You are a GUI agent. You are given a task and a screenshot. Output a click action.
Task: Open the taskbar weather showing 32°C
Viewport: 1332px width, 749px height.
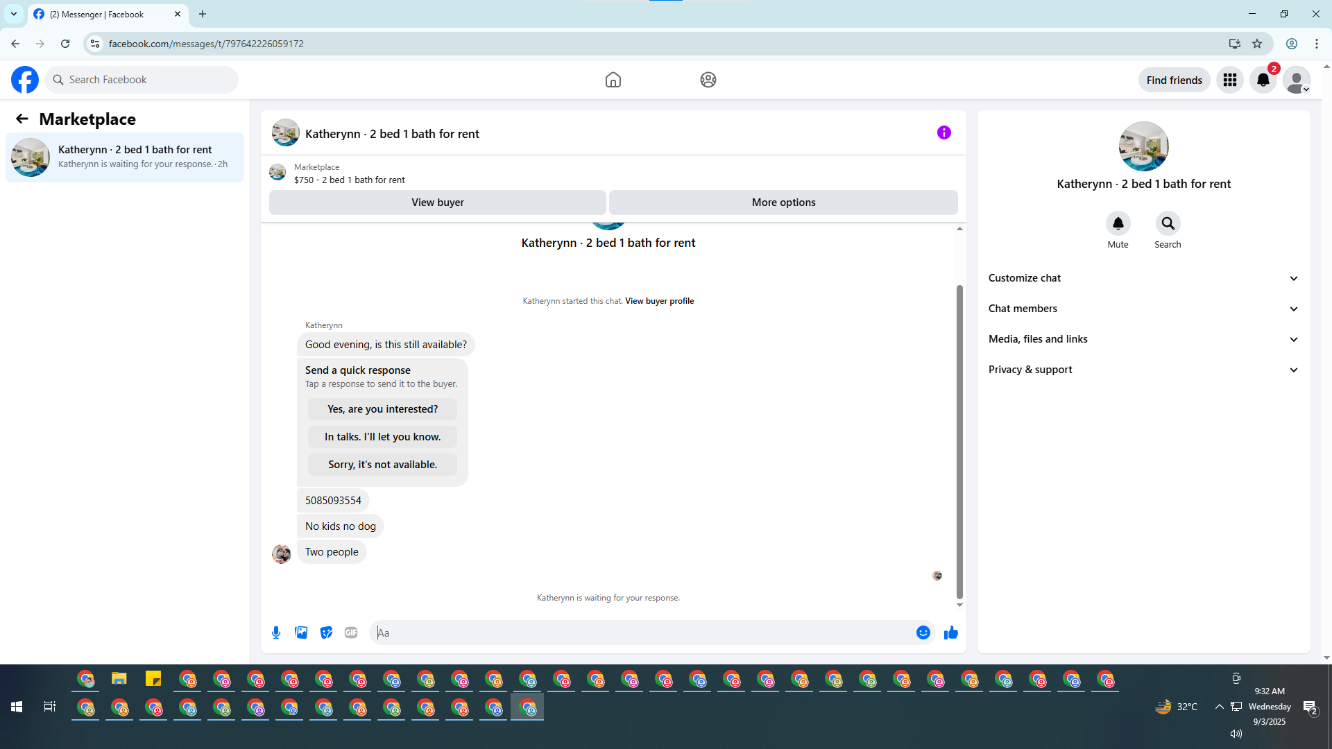[1177, 707]
